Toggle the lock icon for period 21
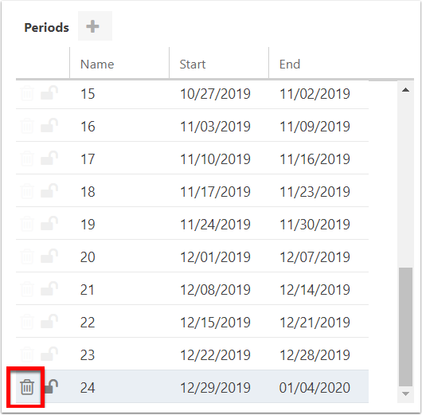This screenshot has width=422, height=415. coord(49,288)
